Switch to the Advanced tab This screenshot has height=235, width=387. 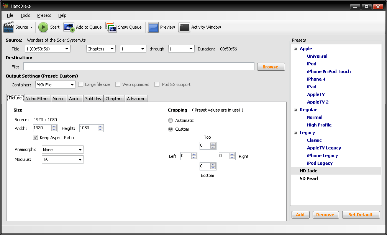click(136, 99)
